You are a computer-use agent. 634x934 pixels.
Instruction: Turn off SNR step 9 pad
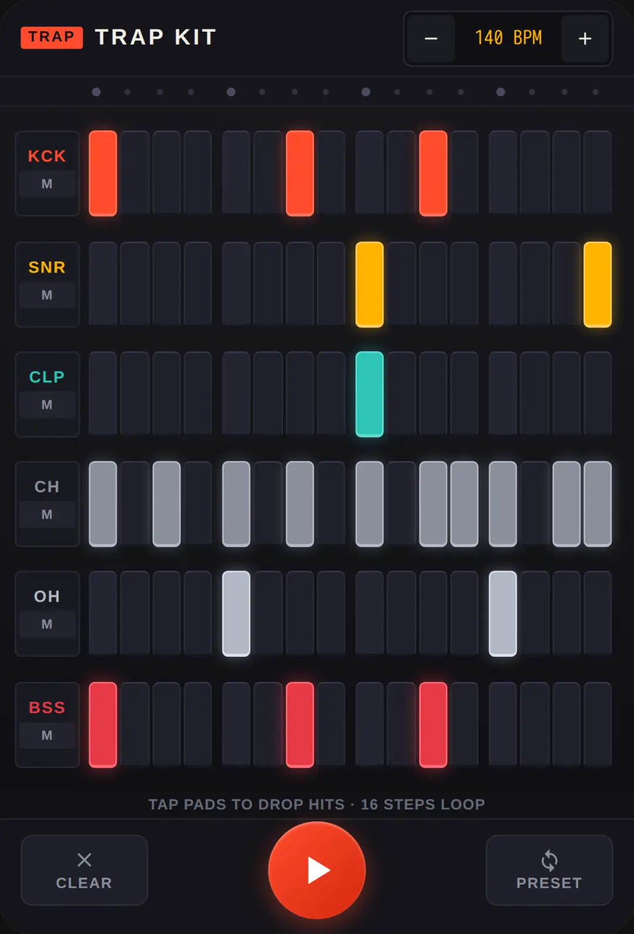point(370,284)
